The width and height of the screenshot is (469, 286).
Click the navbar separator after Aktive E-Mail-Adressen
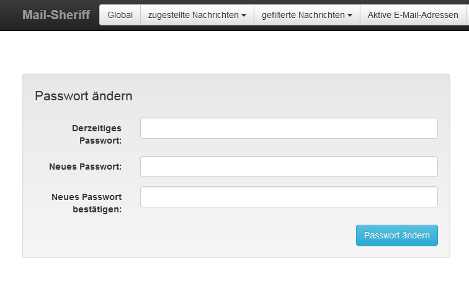coord(466,15)
